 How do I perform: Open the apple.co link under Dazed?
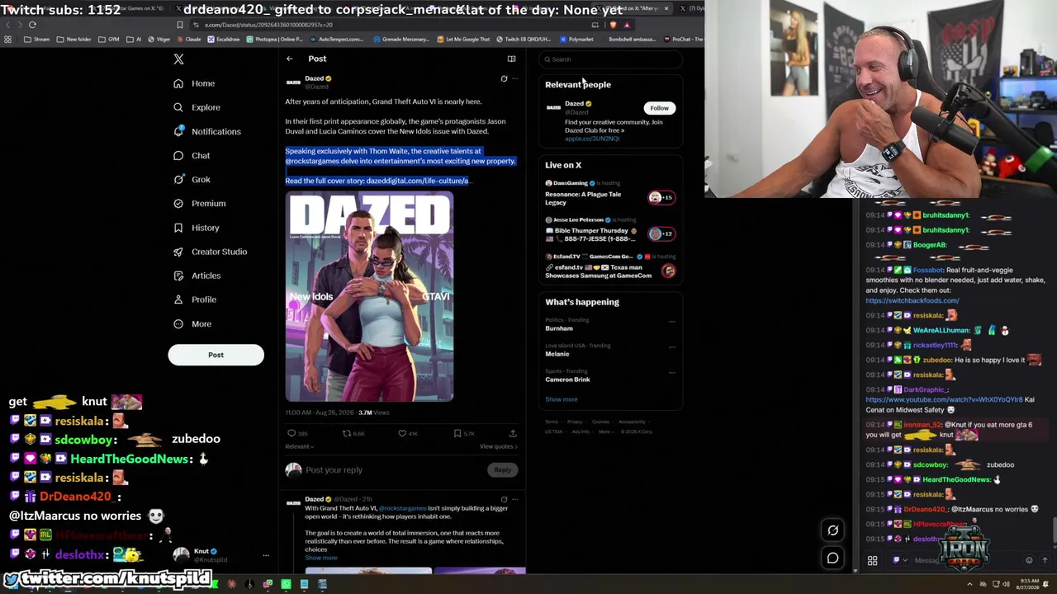(592, 139)
